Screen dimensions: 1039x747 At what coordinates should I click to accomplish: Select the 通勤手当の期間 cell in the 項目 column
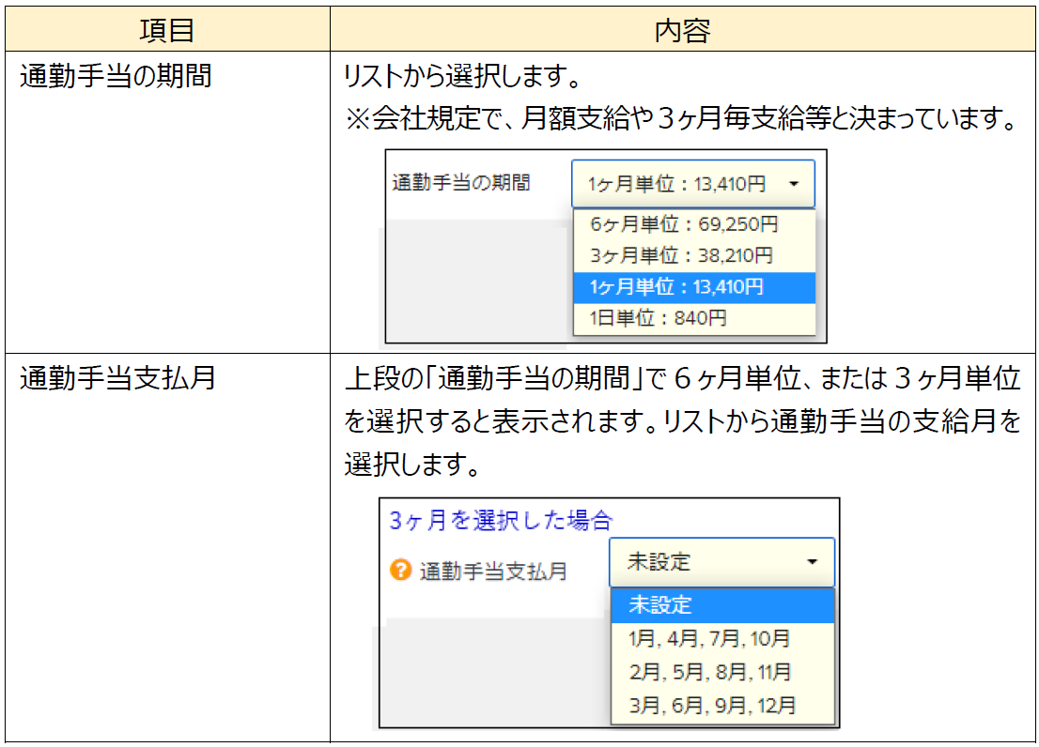tap(116, 76)
